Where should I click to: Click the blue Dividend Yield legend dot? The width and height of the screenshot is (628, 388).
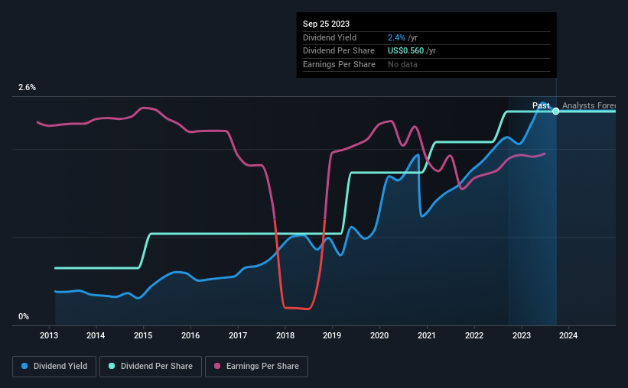point(24,366)
